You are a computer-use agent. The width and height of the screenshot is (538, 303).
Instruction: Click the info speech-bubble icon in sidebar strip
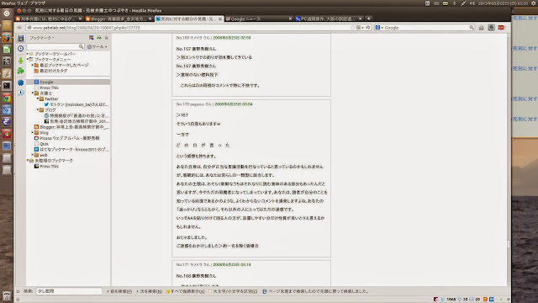pos(20,93)
